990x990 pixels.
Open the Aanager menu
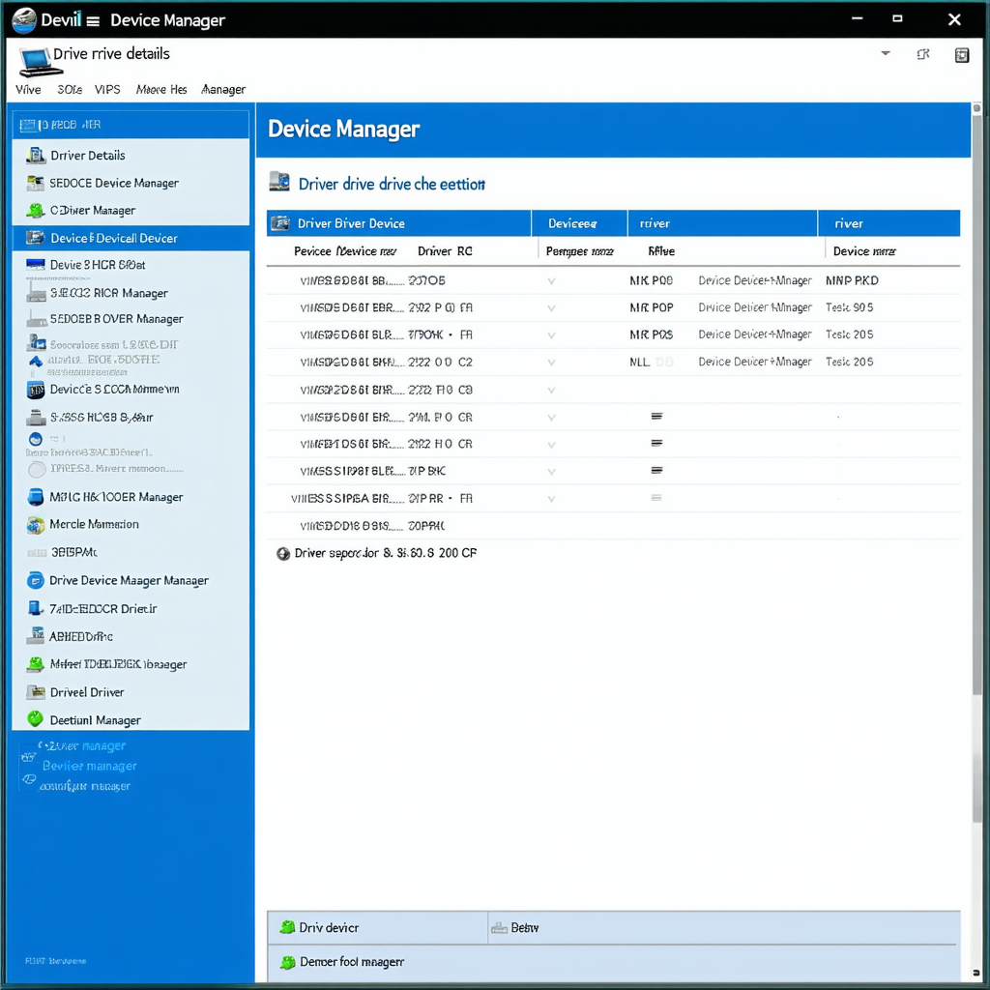pos(223,90)
